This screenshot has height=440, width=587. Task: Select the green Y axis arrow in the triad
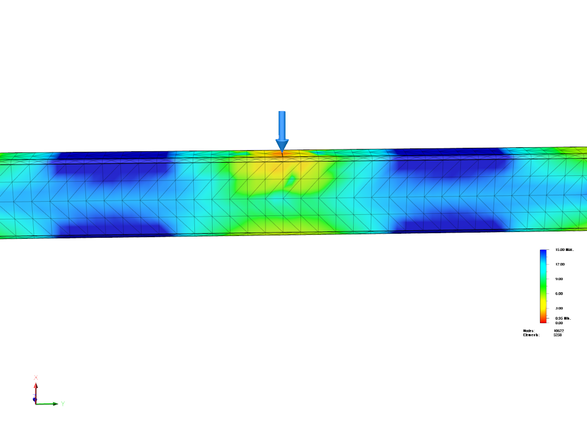click(x=48, y=404)
